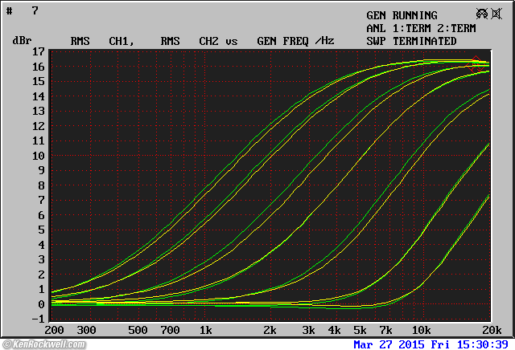The image size is (515, 350).
Task: Click the 'RMS CH1,' trace label
Action: coord(102,41)
